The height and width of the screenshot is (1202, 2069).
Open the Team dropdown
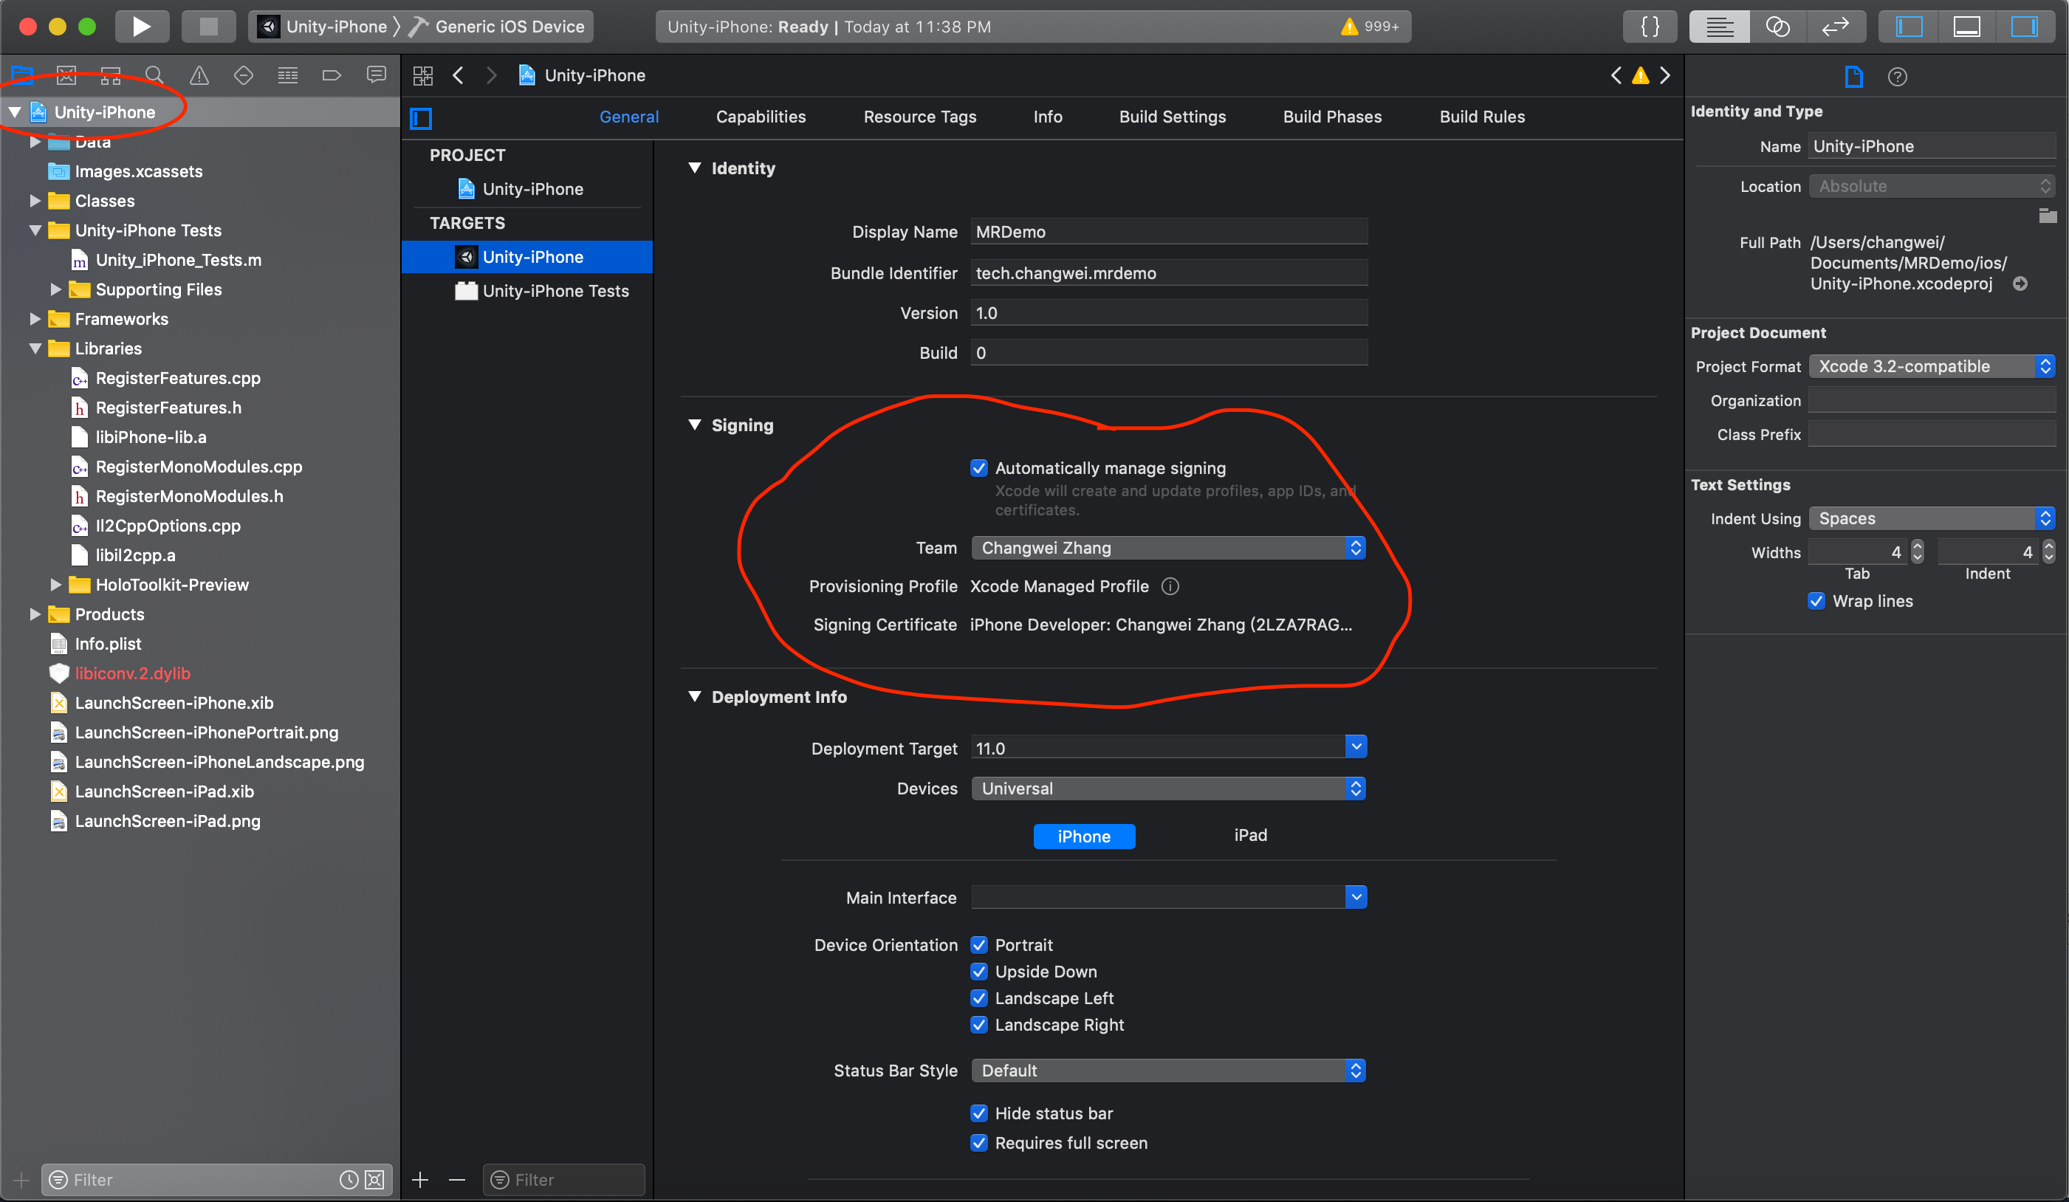(x=1168, y=548)
